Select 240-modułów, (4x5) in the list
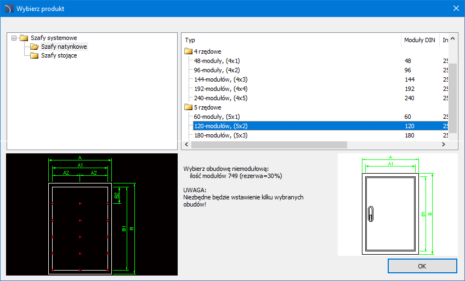This screenshot has height=281, width=465. pyautogui.click(x=220, y=98)
